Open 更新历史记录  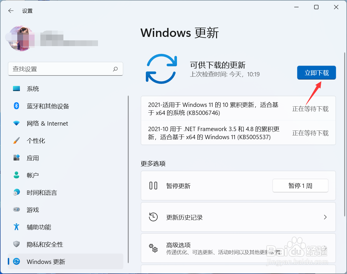(x=238, y=217)
